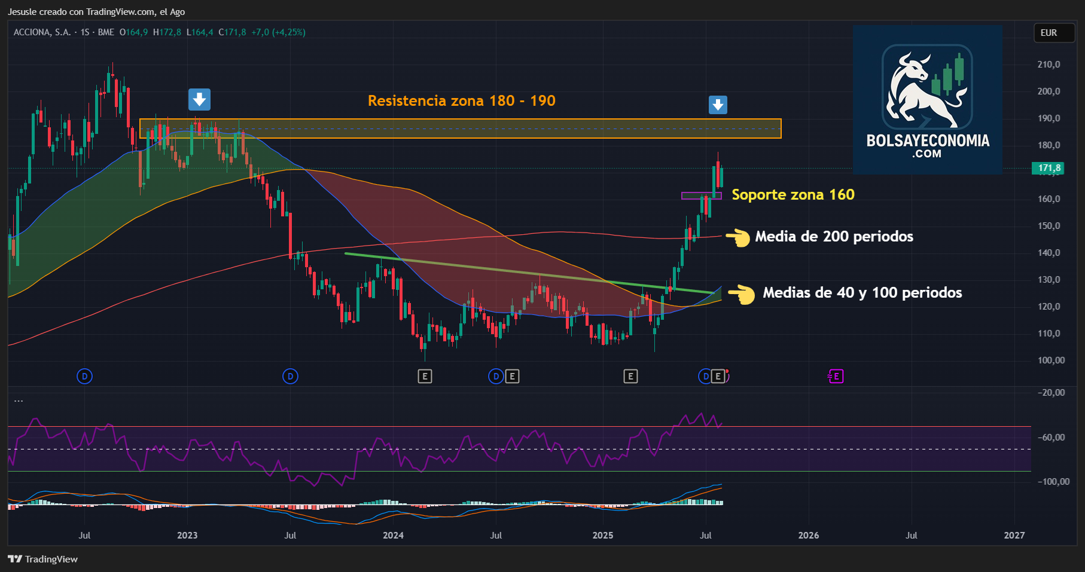Click the purple estimated future earnings marker
The image size is (1085, 572).
pos(836,376)
